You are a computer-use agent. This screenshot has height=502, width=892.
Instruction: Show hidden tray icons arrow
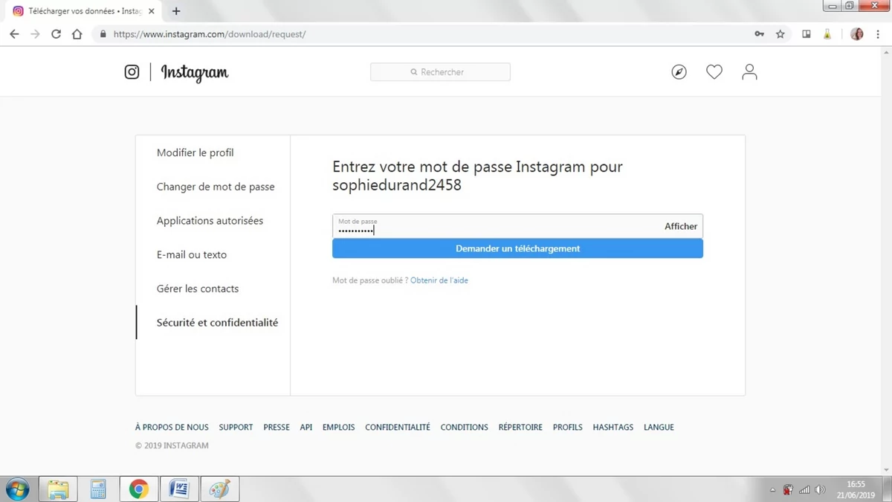[x=772, y=490]
